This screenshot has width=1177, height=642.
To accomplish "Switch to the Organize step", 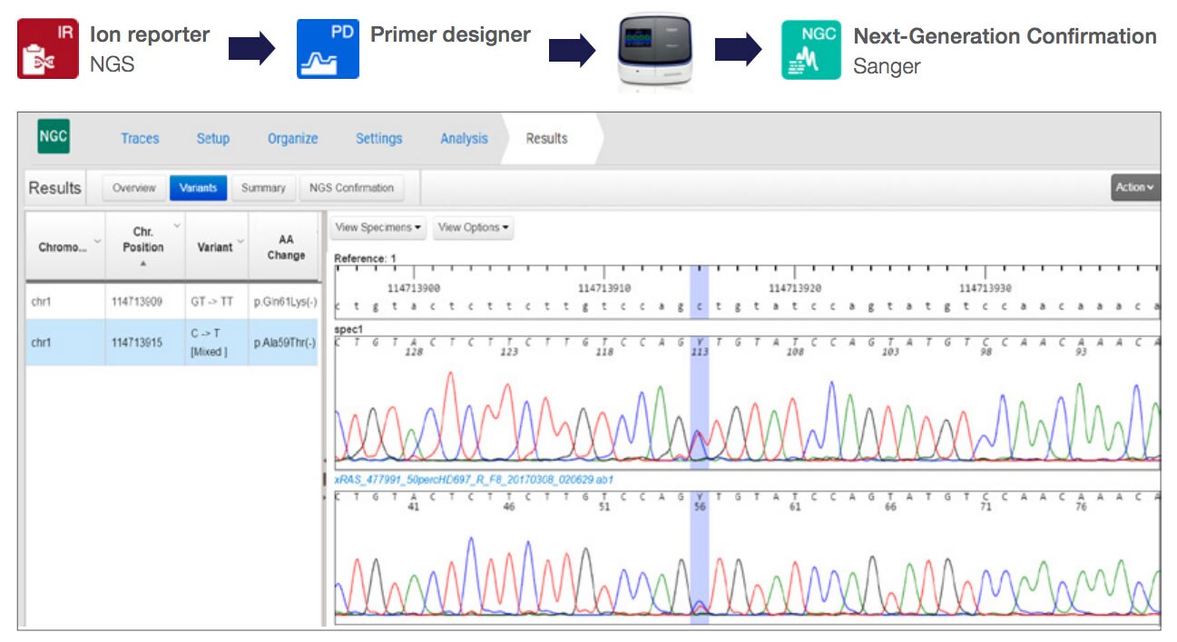I will [292, 139].
